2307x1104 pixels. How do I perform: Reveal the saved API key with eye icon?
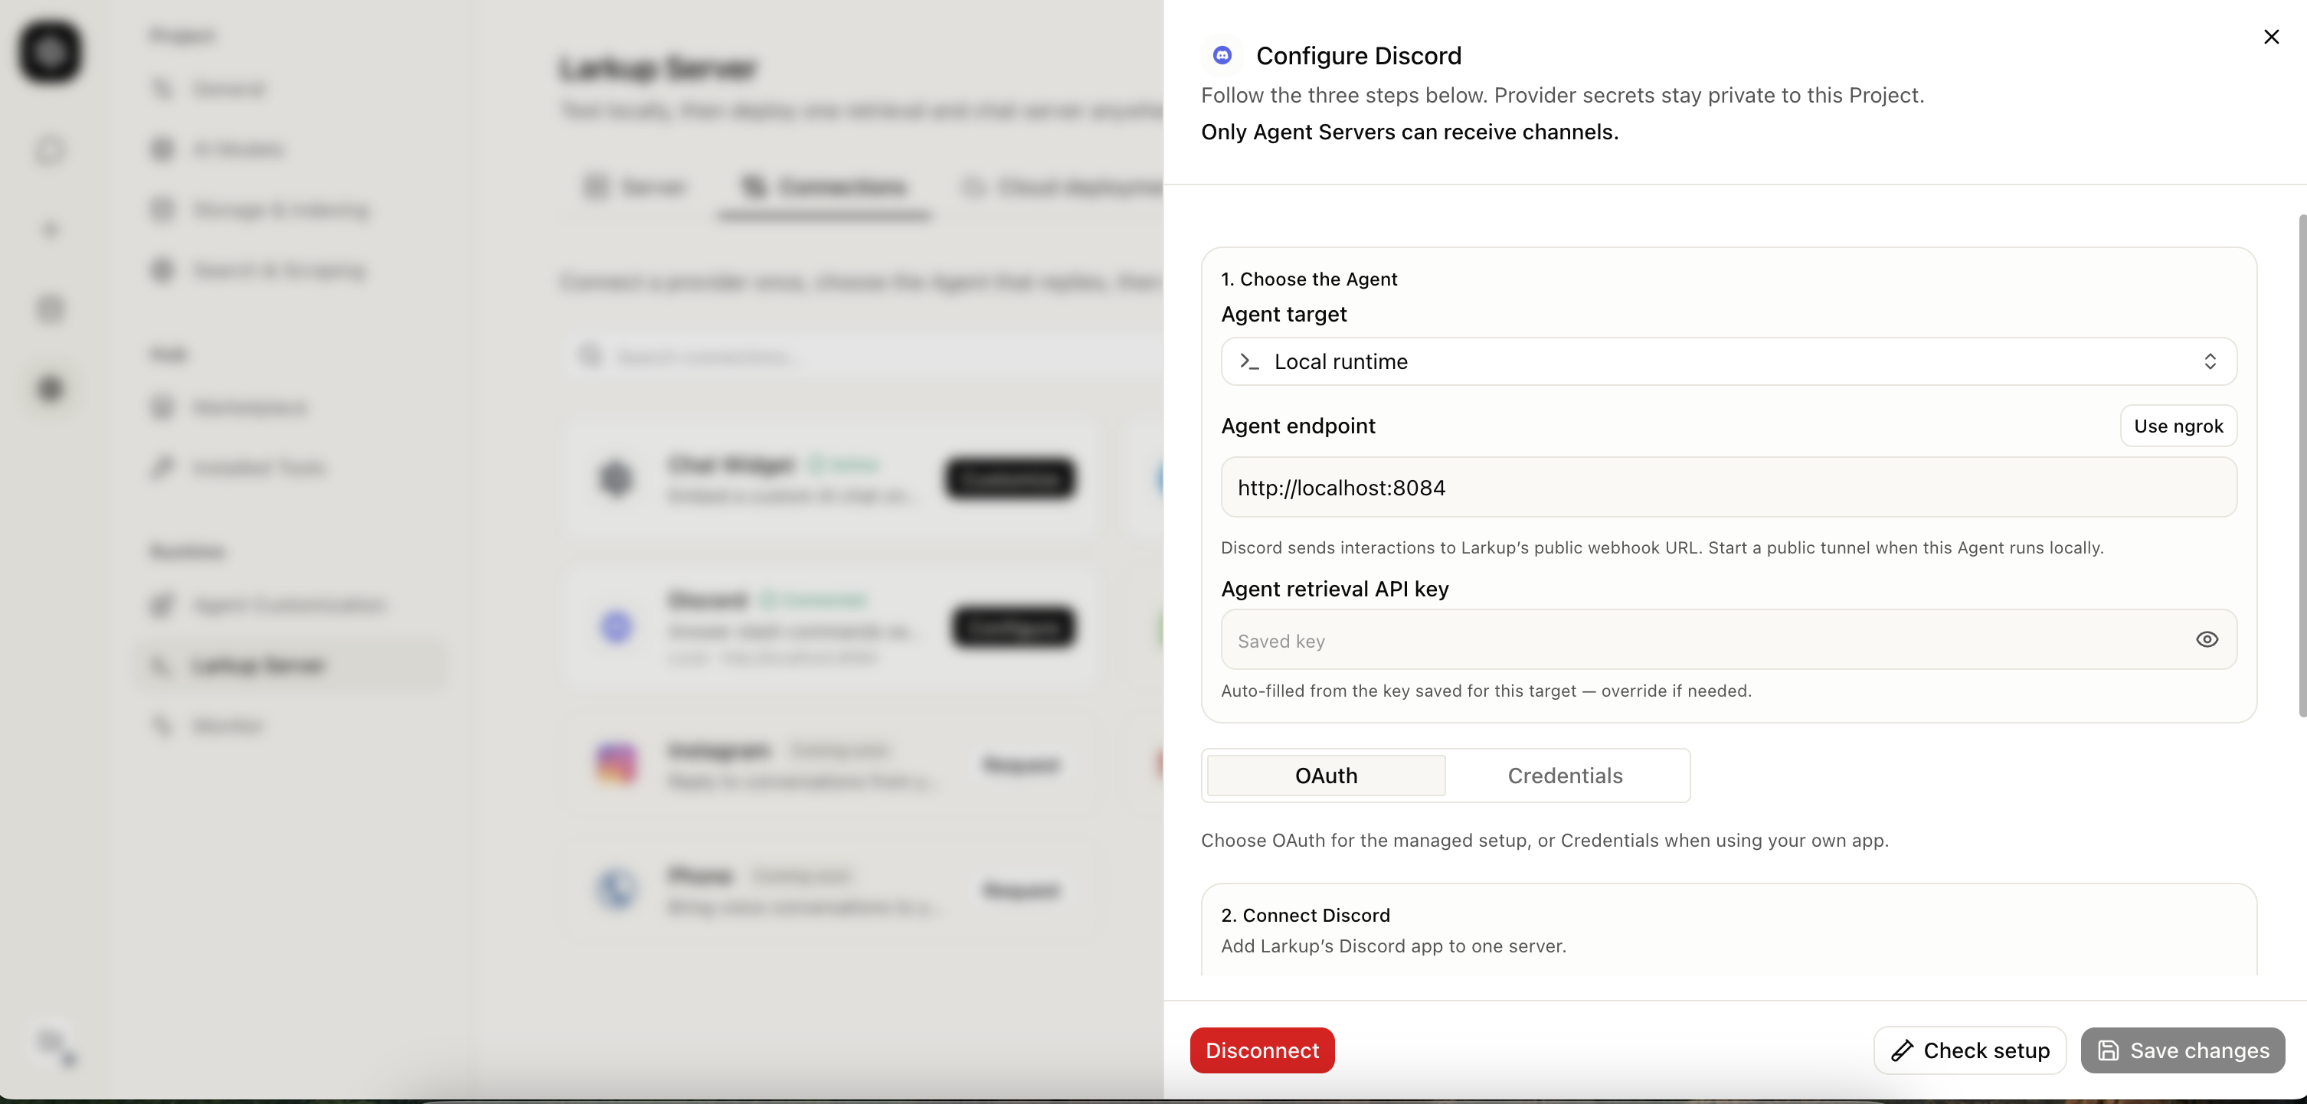[2207, 639]
